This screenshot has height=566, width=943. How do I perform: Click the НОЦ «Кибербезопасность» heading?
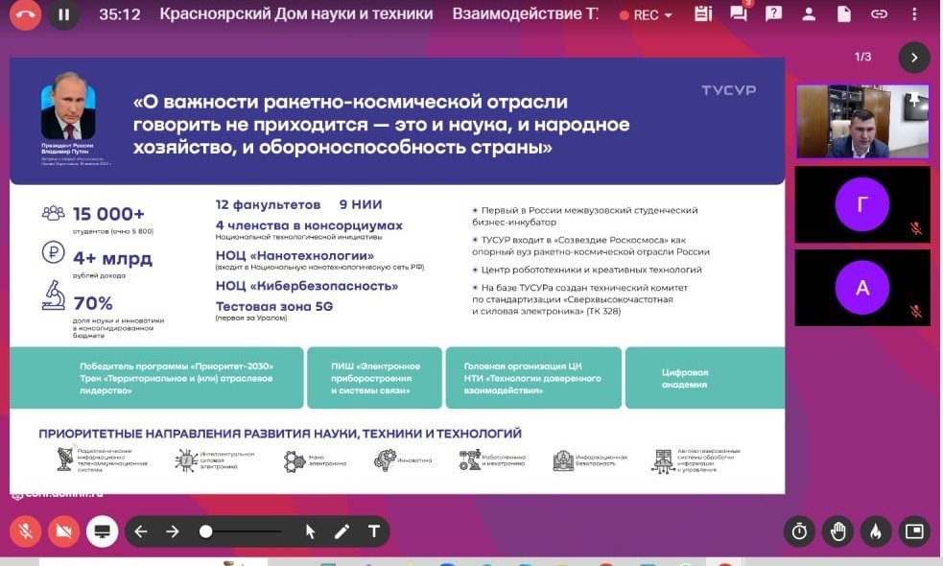pyautogui.click(x=307, y=286)
